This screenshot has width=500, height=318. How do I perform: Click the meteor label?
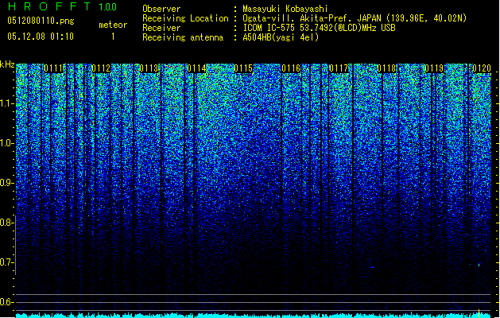coord(113,25)
